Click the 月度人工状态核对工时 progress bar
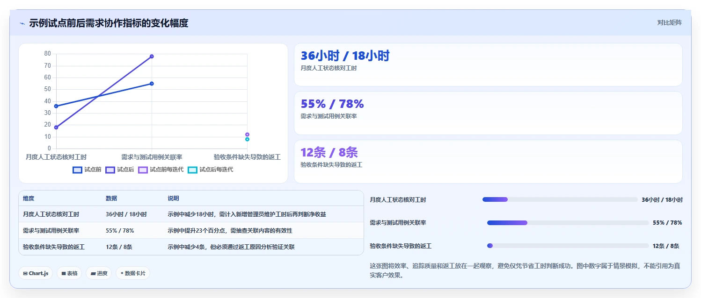Screen dimensions: 701x298 pos(560,199)
